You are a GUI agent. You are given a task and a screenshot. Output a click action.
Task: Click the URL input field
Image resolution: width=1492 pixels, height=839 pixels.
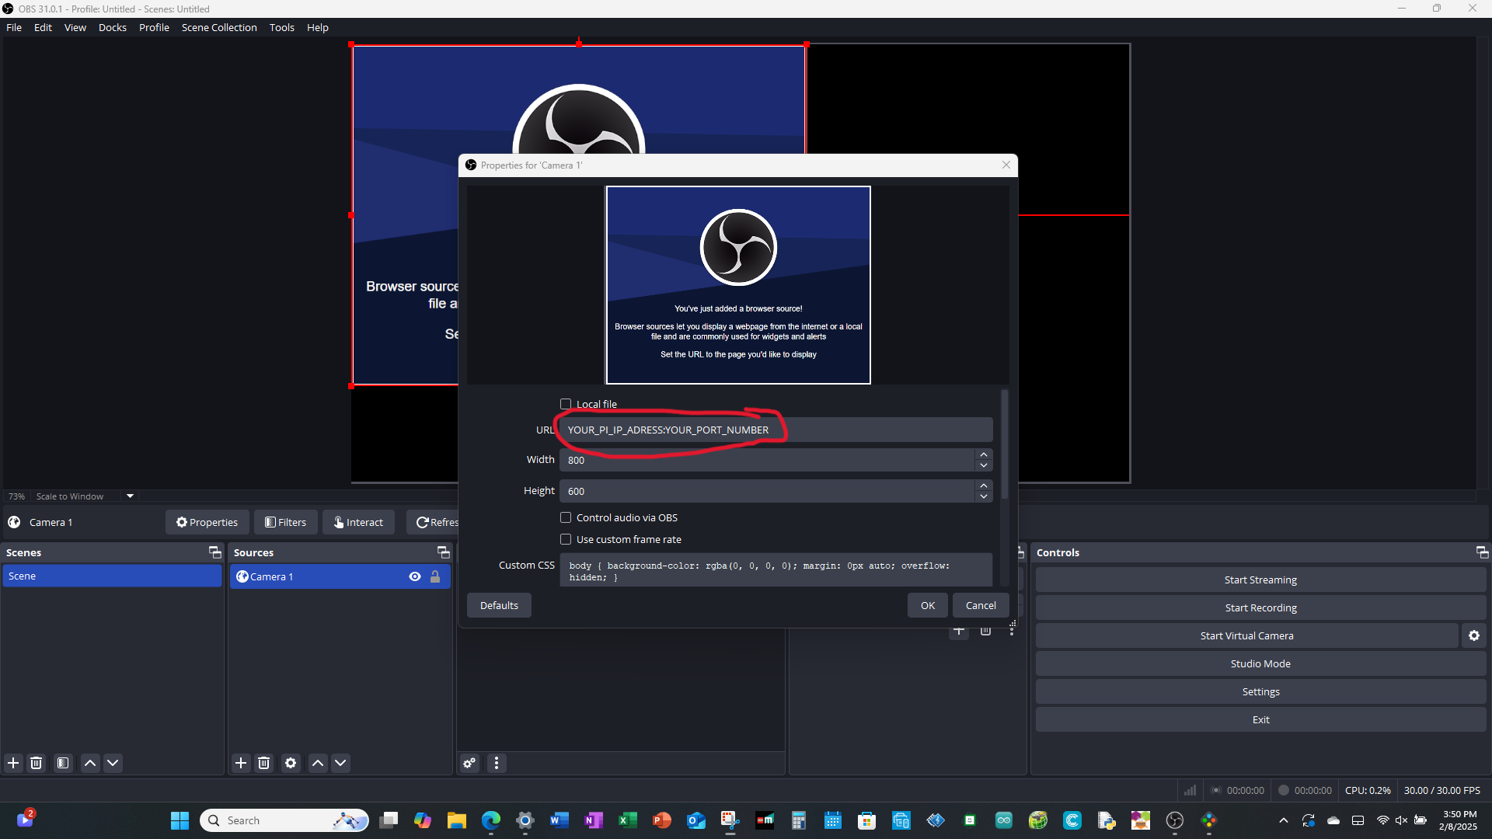point(776,430)
